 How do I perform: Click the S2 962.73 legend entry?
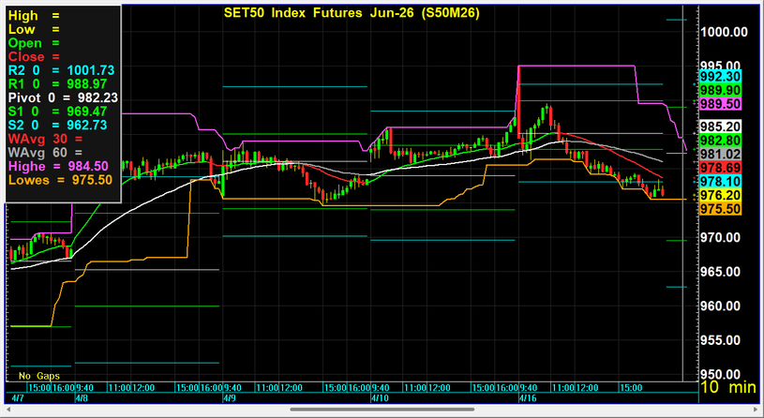coord(61,125)
